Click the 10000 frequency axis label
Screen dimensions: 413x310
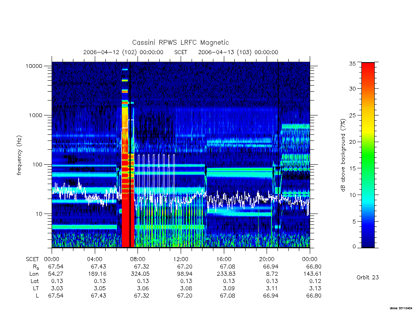pos(34,66)
